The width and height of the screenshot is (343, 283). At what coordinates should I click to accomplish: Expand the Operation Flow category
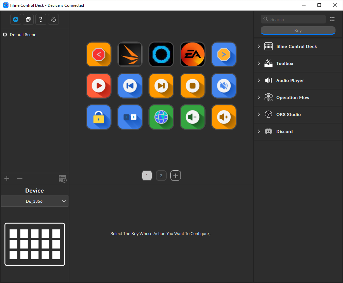tap(259, 97)
